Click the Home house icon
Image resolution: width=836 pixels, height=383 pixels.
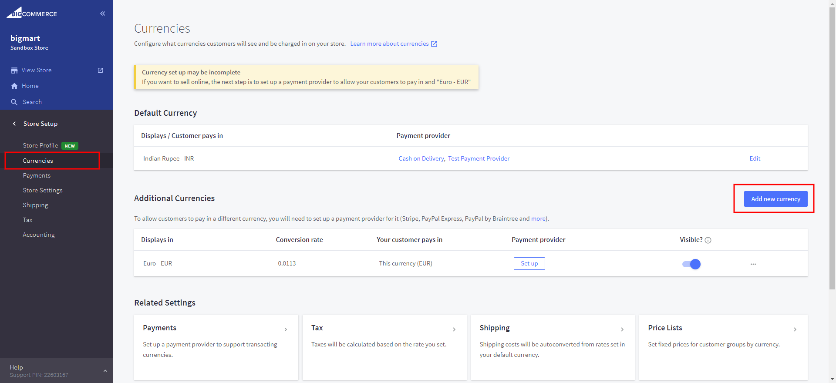pos(14,86)
